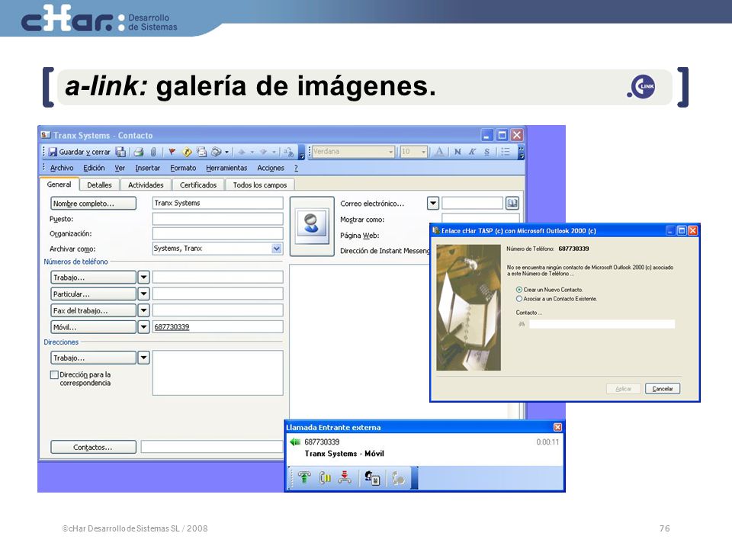The width and height of the screenshot is (732, 549).
Task: Switch to the Todos los campos tab
Action: click(x=260, y=185)
